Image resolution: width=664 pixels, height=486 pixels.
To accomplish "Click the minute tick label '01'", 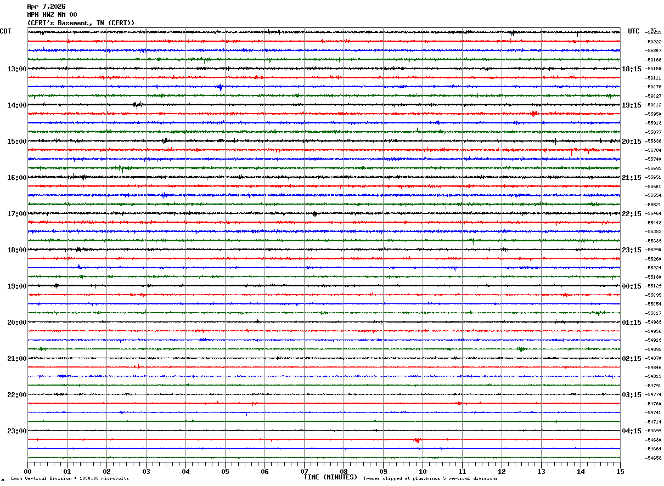I will (67, 472).
